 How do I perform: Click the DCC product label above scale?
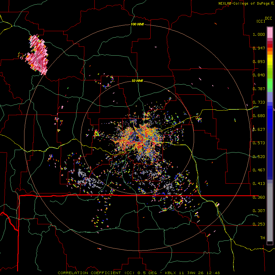[269, 18]
